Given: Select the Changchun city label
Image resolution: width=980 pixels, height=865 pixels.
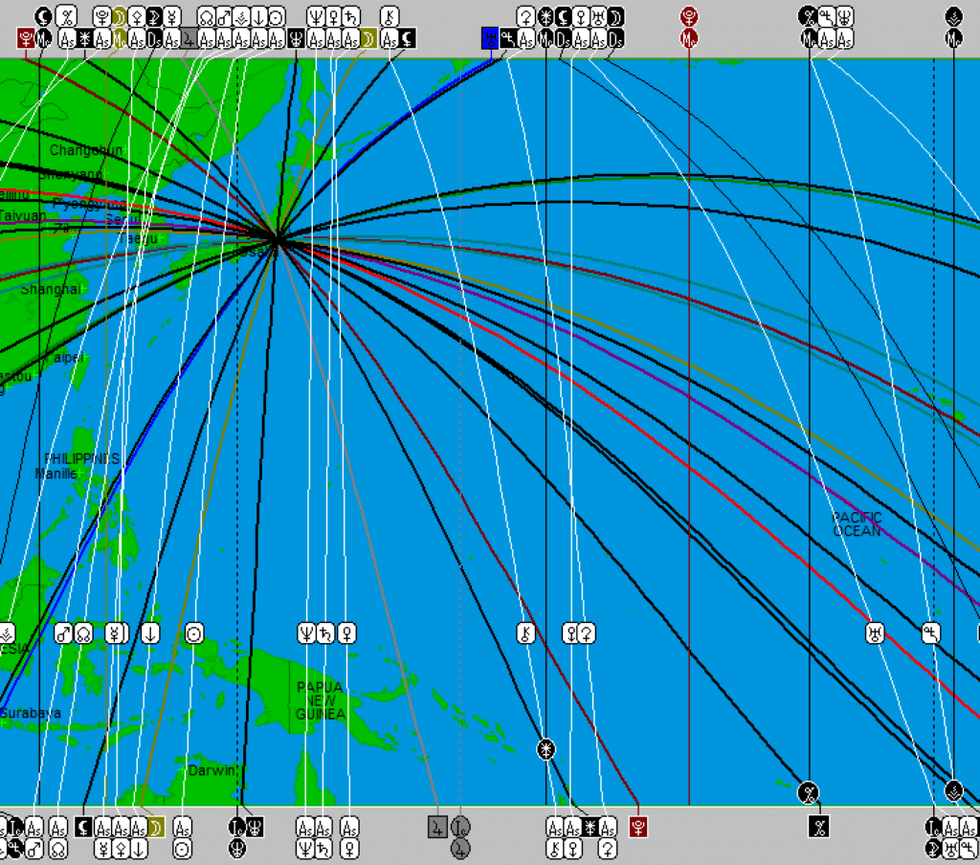Looking at the screenshot, I should pyautogui.click(x=86, y=150).
